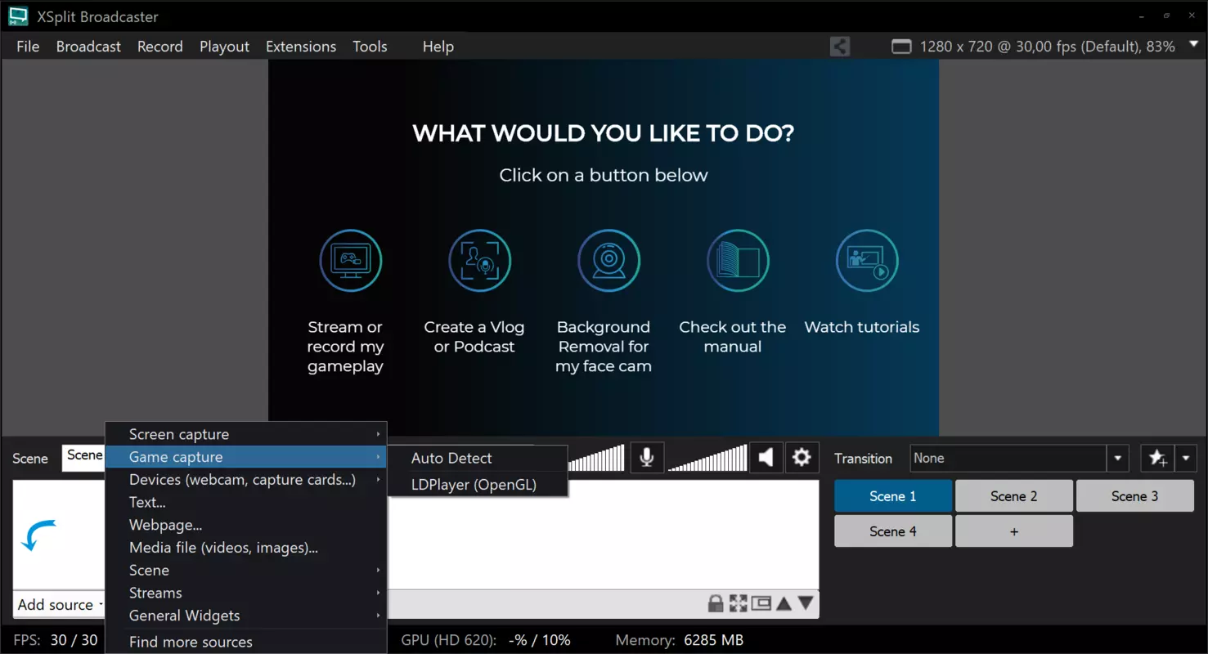
Task: Expand the resolution settings dropdown arrow
Action: tap(1192, 47)
